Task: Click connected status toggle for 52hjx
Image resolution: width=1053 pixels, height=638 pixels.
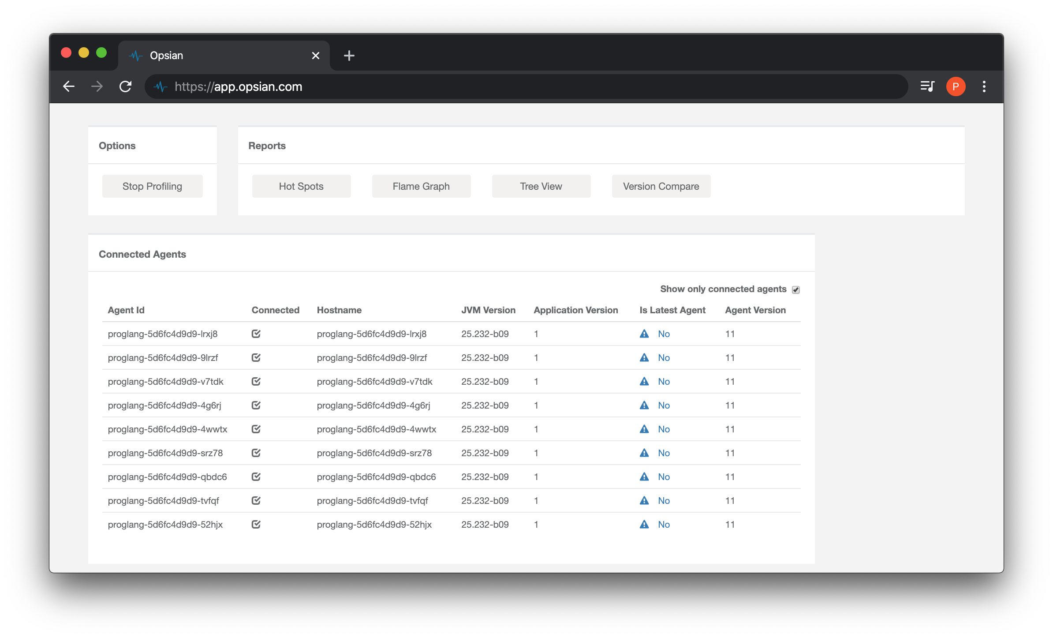Action: tap(256, 525)
